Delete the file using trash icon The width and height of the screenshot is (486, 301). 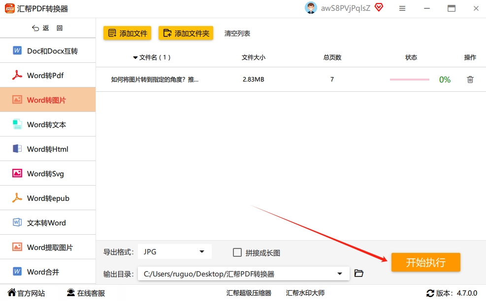tap(470, 80)
